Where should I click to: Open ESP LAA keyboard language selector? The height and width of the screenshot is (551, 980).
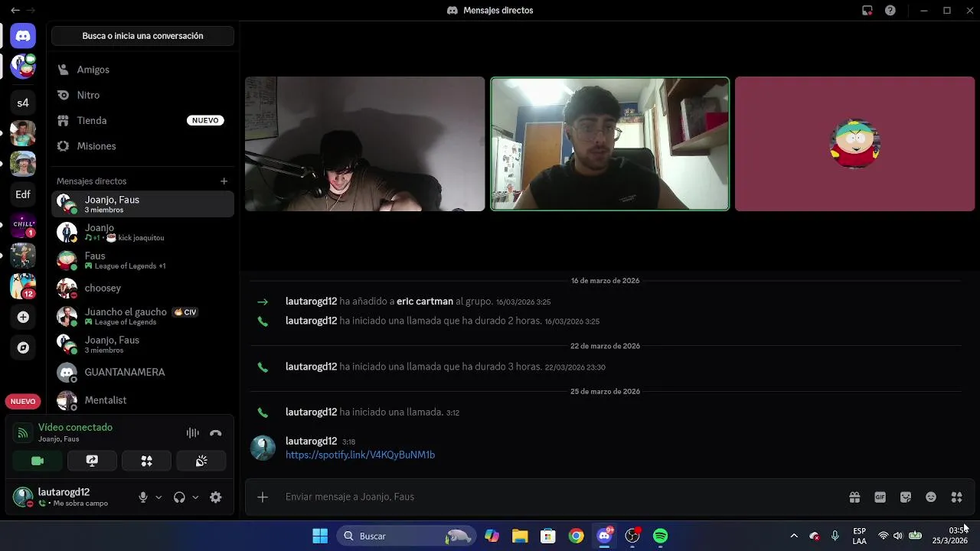(860, 536)
